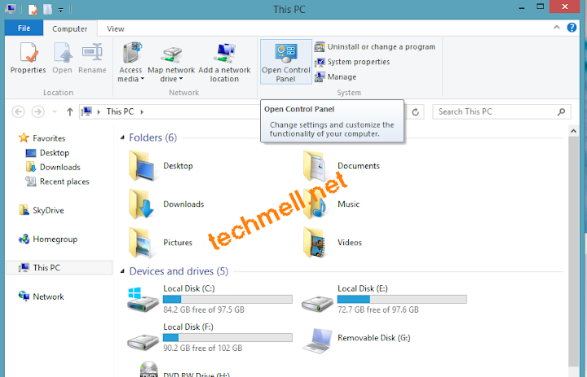Screen dimensions: 587x377
Task: Click the Rename ribbon icon
Action: 92,52
